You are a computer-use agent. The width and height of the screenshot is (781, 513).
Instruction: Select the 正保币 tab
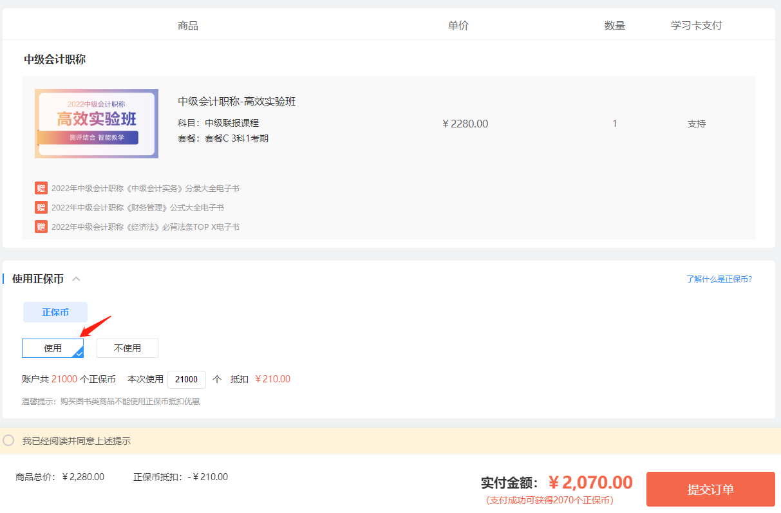coord(55,312)
